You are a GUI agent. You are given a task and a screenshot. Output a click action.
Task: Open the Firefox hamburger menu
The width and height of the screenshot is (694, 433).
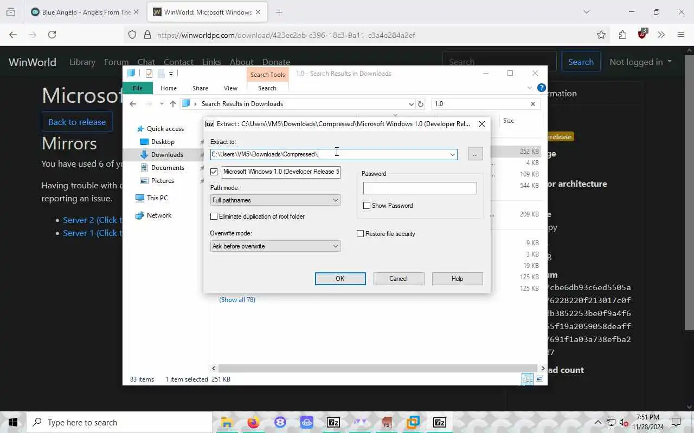(681, 35)
